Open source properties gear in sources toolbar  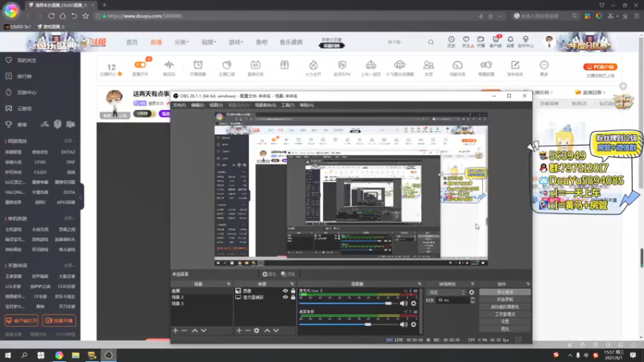[257, 331]
